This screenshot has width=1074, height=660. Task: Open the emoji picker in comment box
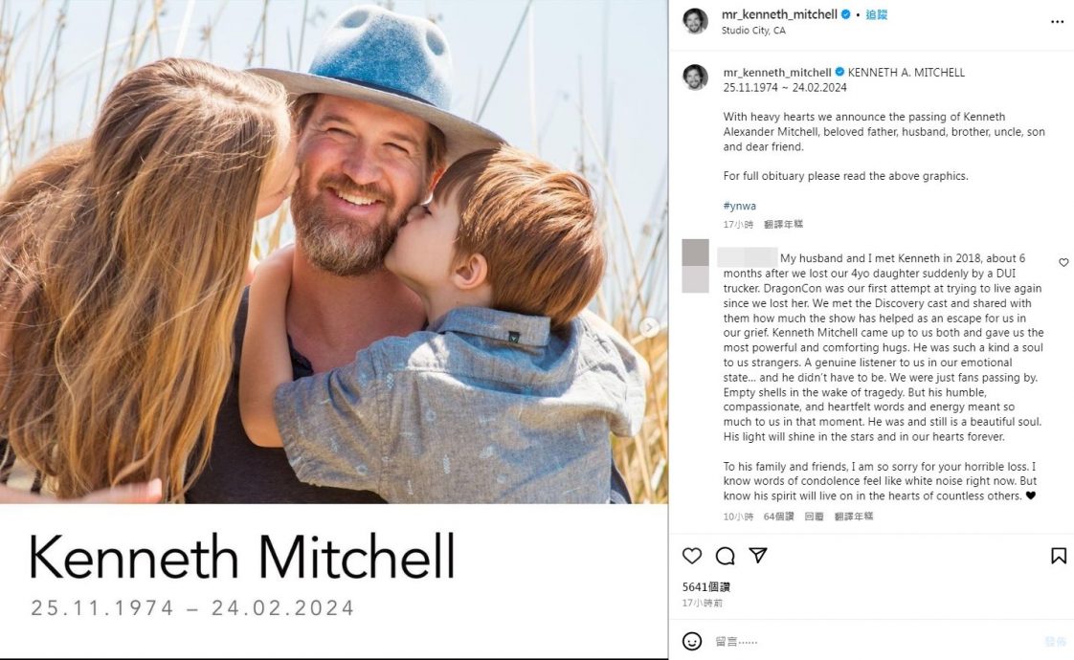692,641
